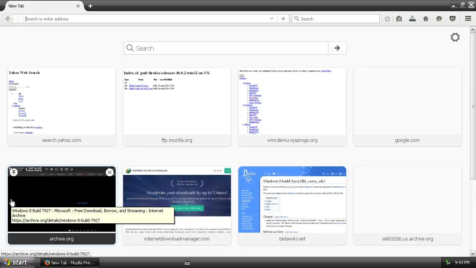Remove the archive.org tile with X
The height and width of the screenshot is (268, 476).
point(109,172)
